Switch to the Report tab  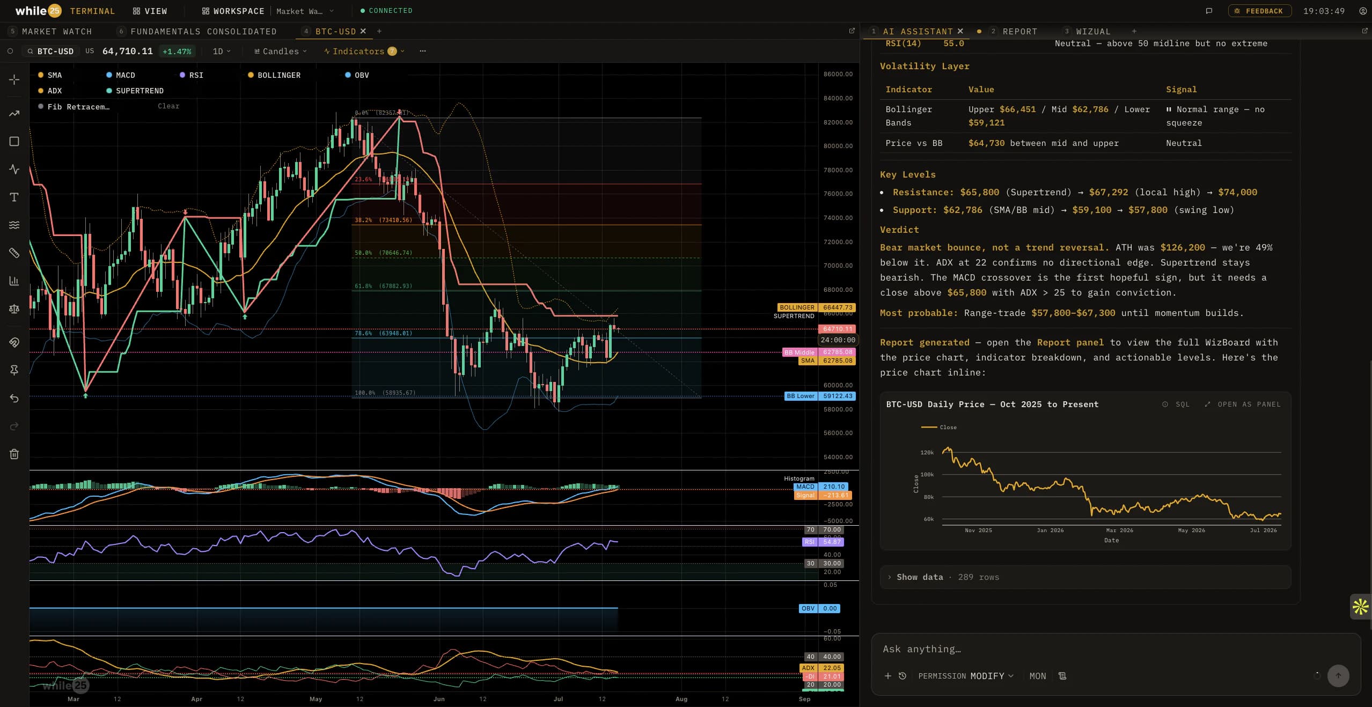click(1014, 31)
